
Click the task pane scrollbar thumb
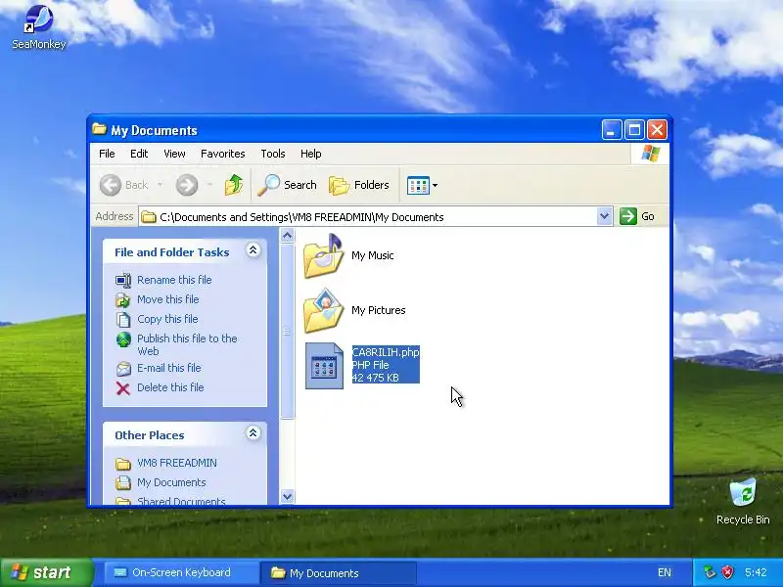coord(287,331)
